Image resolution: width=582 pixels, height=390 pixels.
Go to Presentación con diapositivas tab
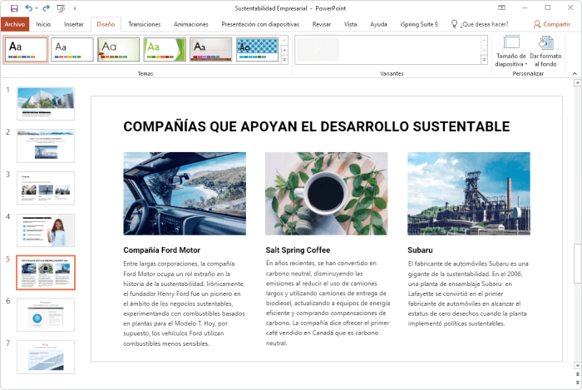(260, 24)
